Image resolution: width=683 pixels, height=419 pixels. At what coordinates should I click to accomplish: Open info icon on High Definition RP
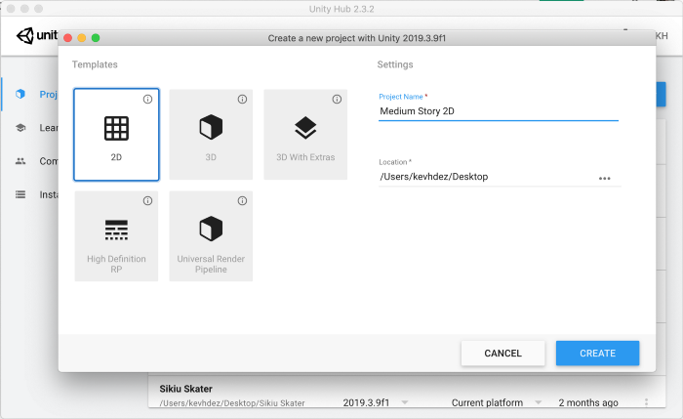(x=147, y=200)
